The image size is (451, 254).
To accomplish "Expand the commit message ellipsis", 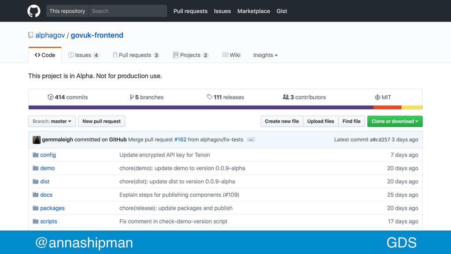I will click(251, 140).
